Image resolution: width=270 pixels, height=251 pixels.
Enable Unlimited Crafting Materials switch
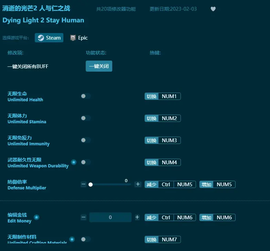(x=86, y=239)
